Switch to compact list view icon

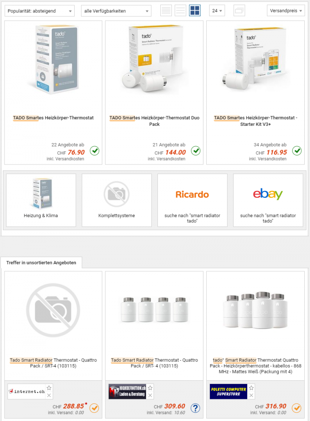click(180, 11)
